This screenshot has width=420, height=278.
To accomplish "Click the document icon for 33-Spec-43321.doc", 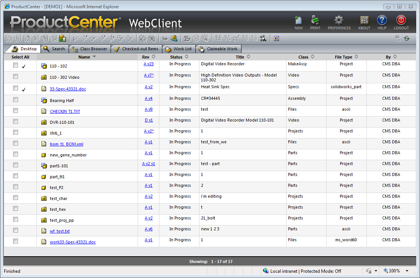I will (x=44, y=89).
